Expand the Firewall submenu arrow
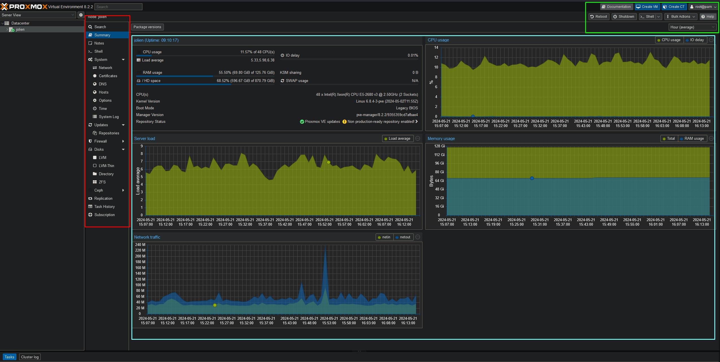The width and height of the screenshot is (720, 362). click(x=123, y=141)
